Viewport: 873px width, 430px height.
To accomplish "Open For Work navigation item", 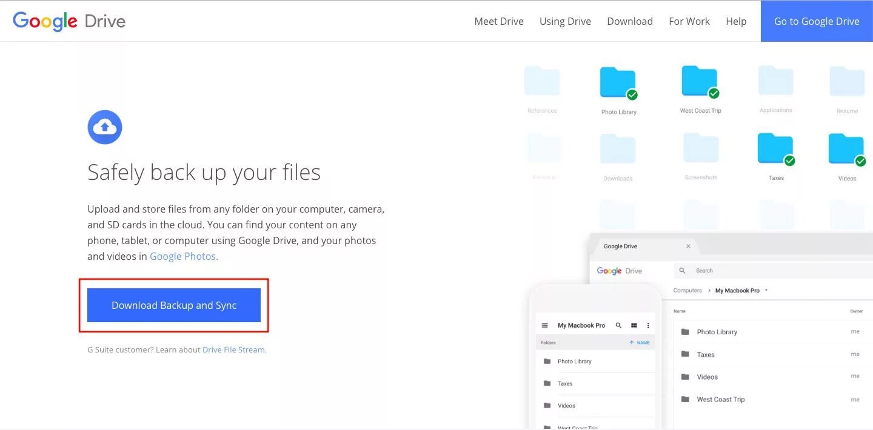I will tap(689, 21).
